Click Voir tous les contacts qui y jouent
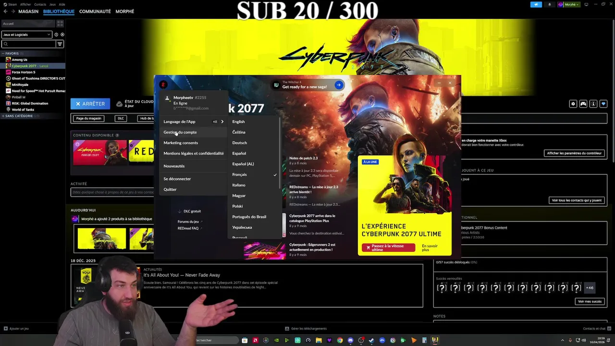This screenshot has width=615, height=346. (x=577, y=200)
